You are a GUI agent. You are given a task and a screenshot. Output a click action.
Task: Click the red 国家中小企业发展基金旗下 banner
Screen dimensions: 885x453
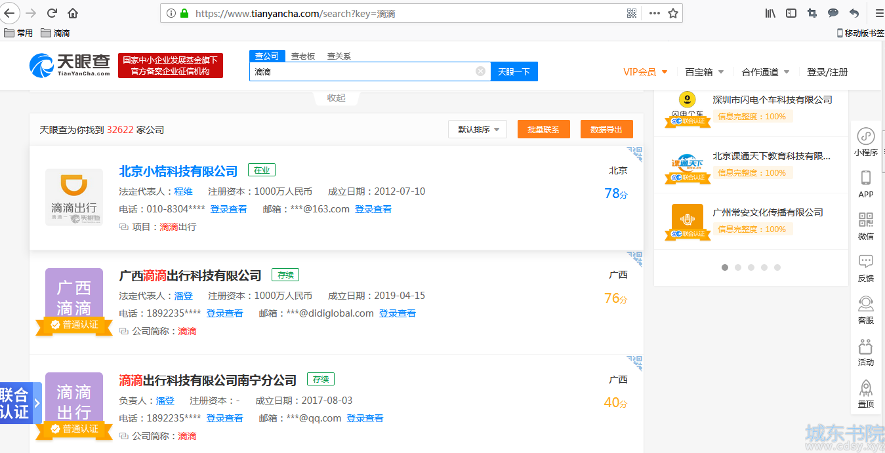171,66
